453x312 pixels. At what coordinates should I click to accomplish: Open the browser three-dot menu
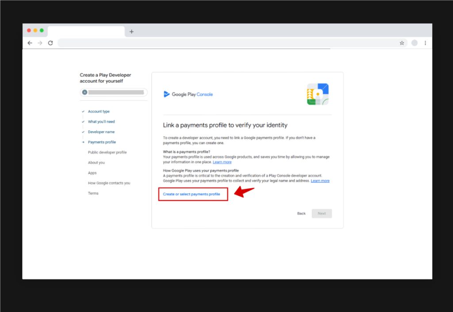coord(425,43)
